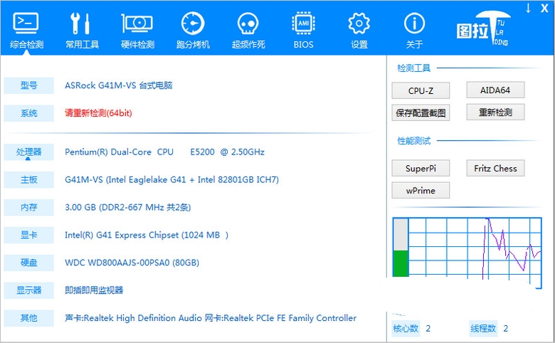
Task: Launch CPU-Z tool
Action: pos(421,90)
